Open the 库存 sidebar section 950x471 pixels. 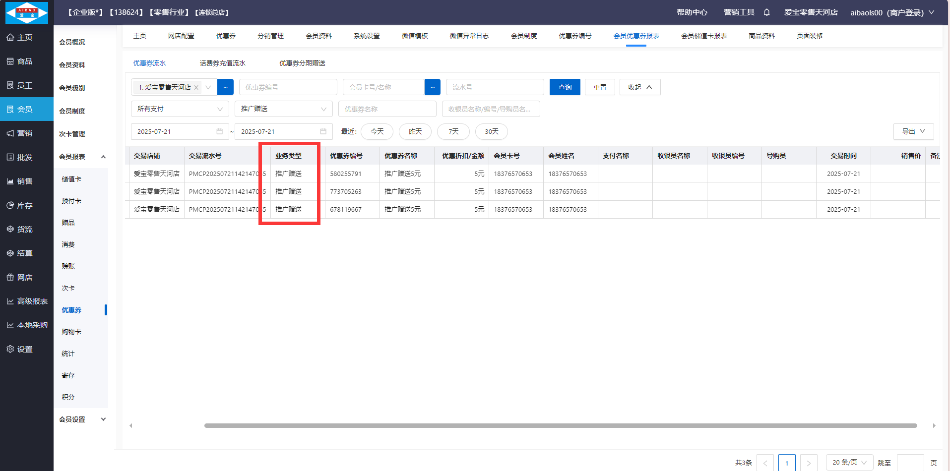coord(25,205)
